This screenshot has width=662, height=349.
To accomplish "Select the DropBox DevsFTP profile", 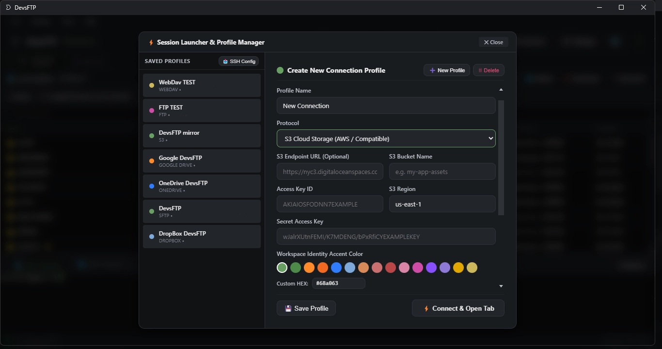I will [x=202, y=237].
